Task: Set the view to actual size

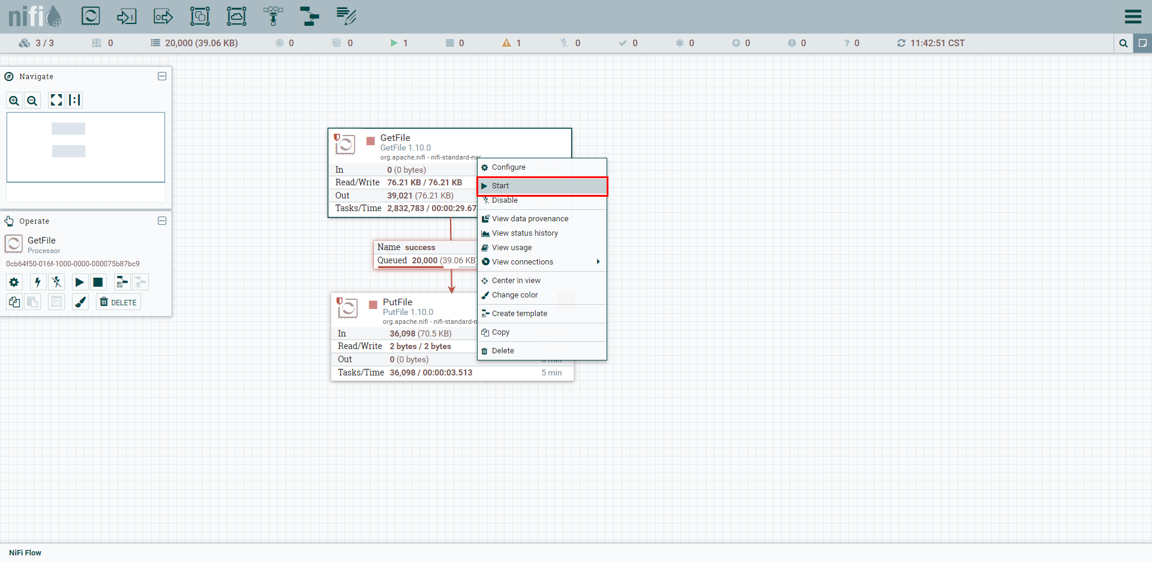Action: 74,100
